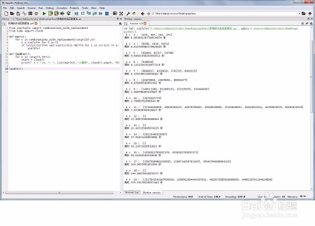This screenshot has height=226, width=315.
Task: Open the PYTHONPATH manager Python icon
Action: click(134, 14)
